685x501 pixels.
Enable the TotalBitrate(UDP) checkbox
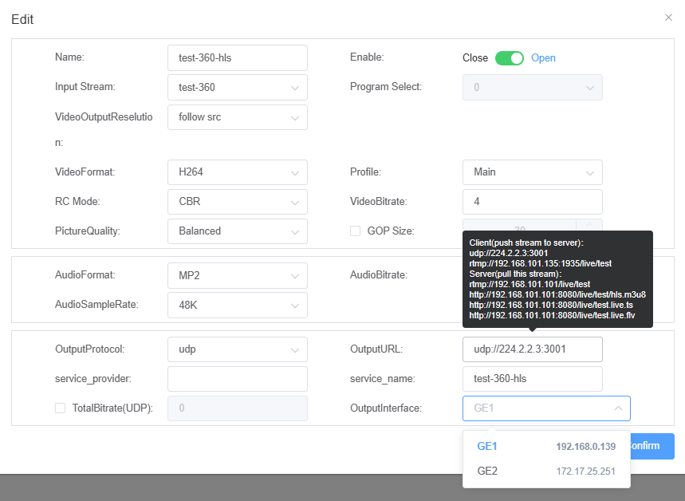pyautogui.click(x=61, y=408)
